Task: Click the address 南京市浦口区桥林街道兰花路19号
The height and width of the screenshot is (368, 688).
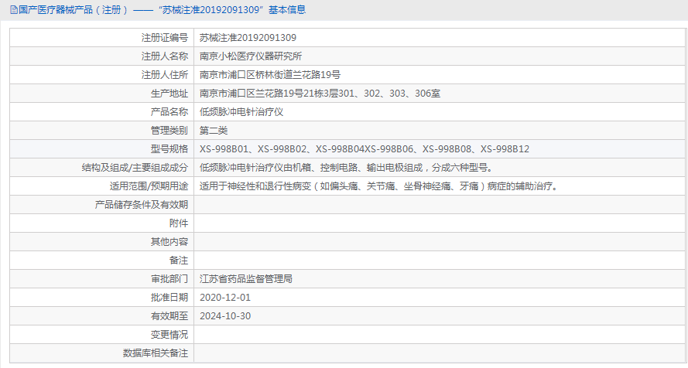Action: tap(270, 75)
